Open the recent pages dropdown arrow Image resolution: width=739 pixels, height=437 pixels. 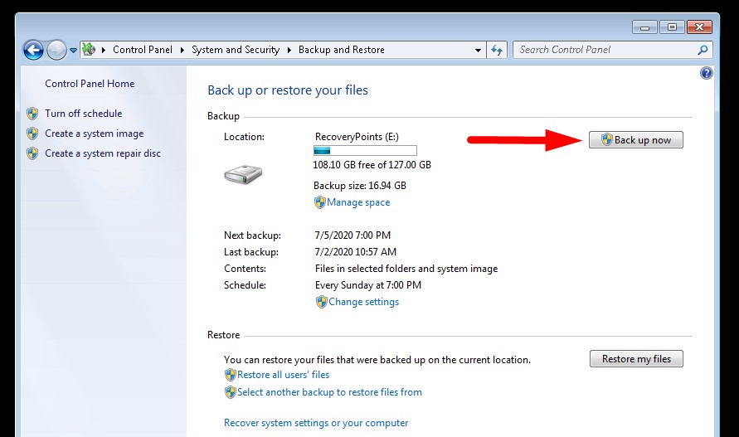click(x=73, y=51)
